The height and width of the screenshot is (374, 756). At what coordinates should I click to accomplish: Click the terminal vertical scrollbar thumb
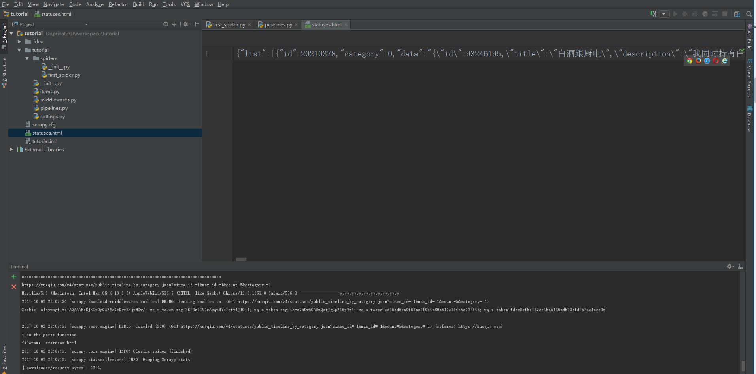(x=743, y=366)
